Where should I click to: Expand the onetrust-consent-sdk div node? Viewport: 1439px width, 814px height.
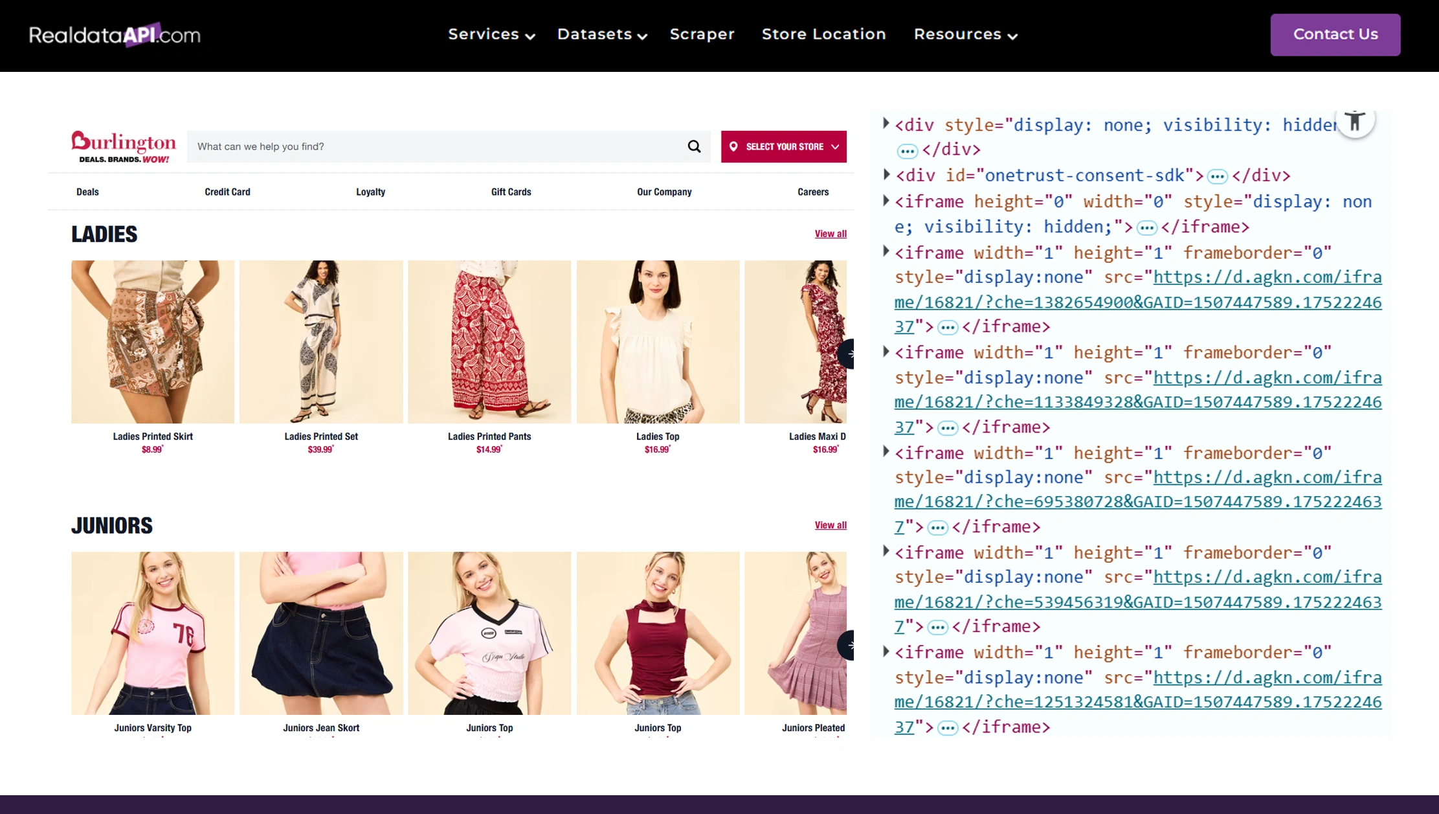(x=886, y=174)
